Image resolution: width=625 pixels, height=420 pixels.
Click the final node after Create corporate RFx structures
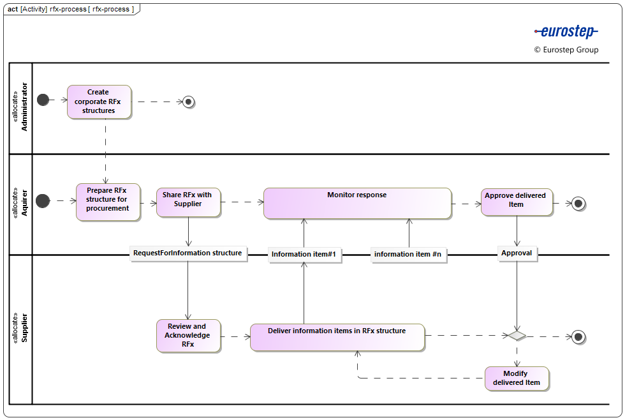187,101
